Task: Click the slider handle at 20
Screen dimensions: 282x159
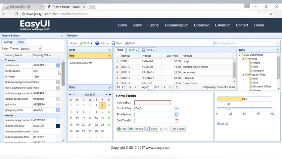Action: point(228,108)
